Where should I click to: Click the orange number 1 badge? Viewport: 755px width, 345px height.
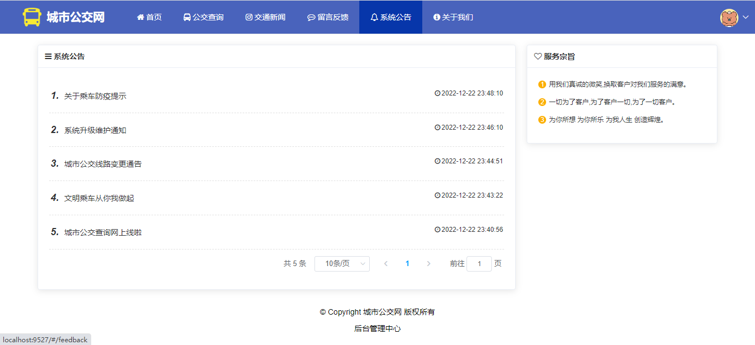pos(542,84)
